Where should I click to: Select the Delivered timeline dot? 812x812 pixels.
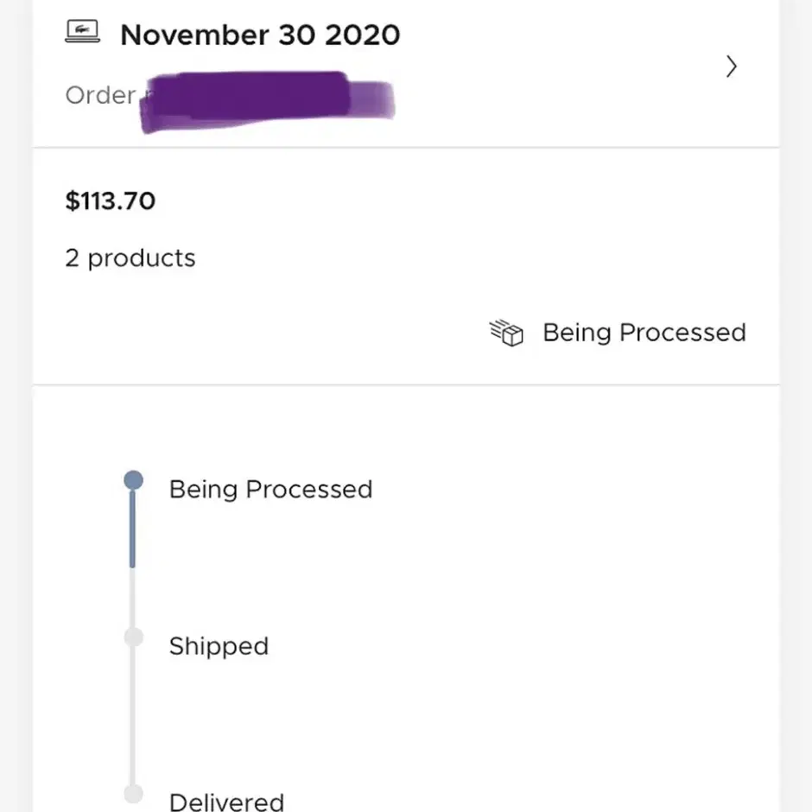point(134,793)
